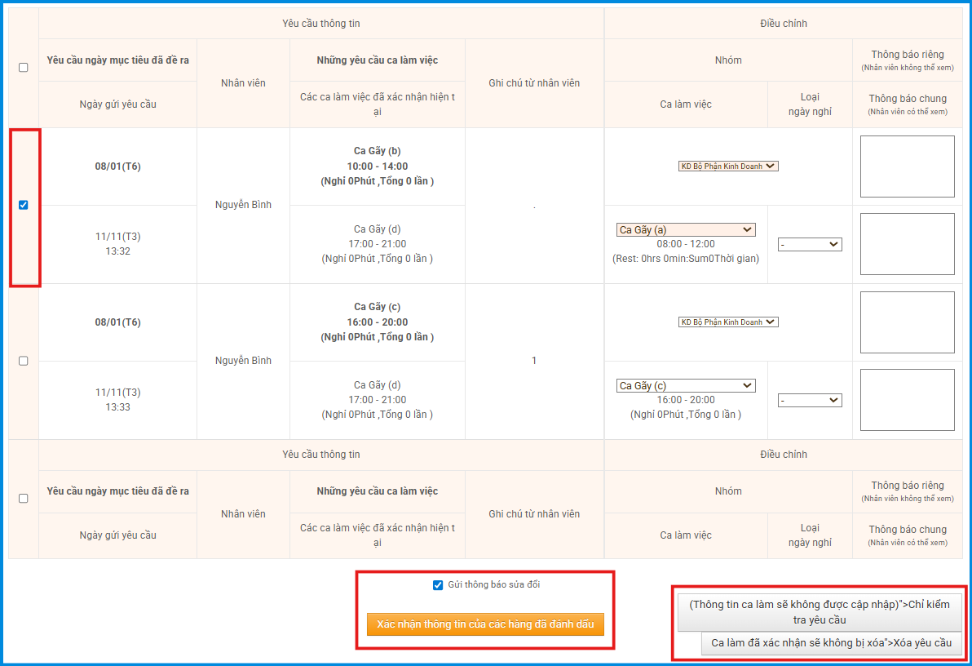Click employee name Nguyễn Bình in first request row
The height and width of the screenshot is (666, 972).
coord(243,205)
